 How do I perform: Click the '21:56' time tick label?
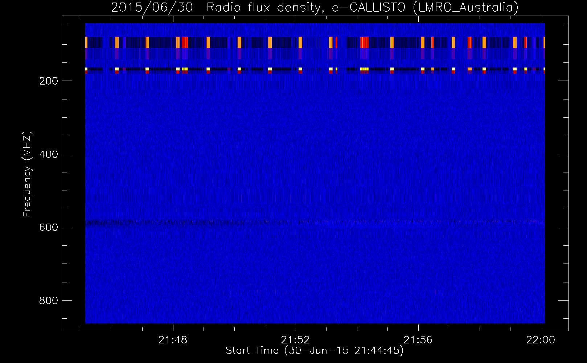(418, 340)
